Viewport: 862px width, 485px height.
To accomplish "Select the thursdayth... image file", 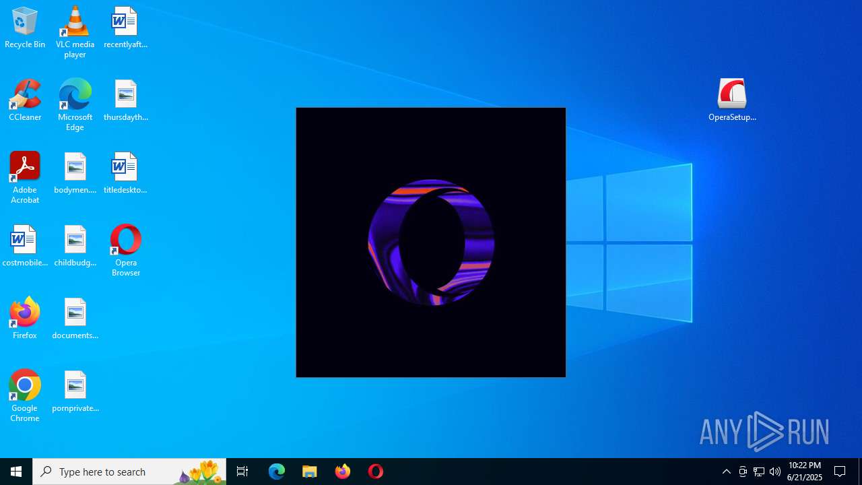I will (x=125, y=101).
